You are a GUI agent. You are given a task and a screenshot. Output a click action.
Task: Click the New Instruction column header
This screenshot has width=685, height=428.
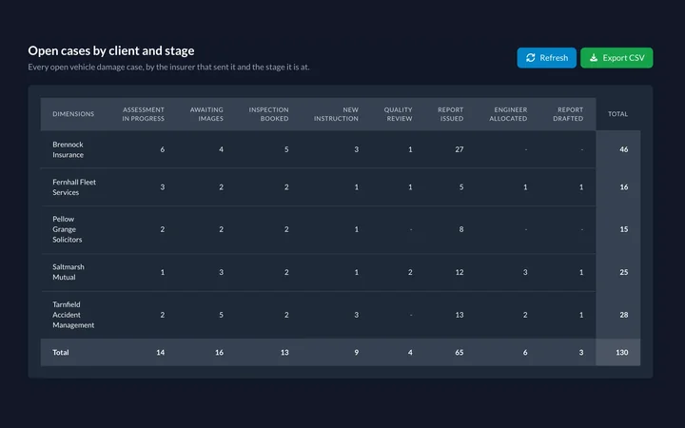coord(336,114)
